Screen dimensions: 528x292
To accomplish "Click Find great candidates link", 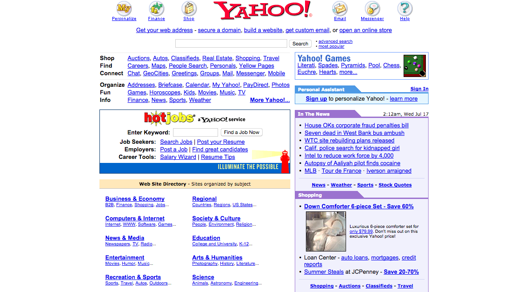I will (x=220, y=150).
